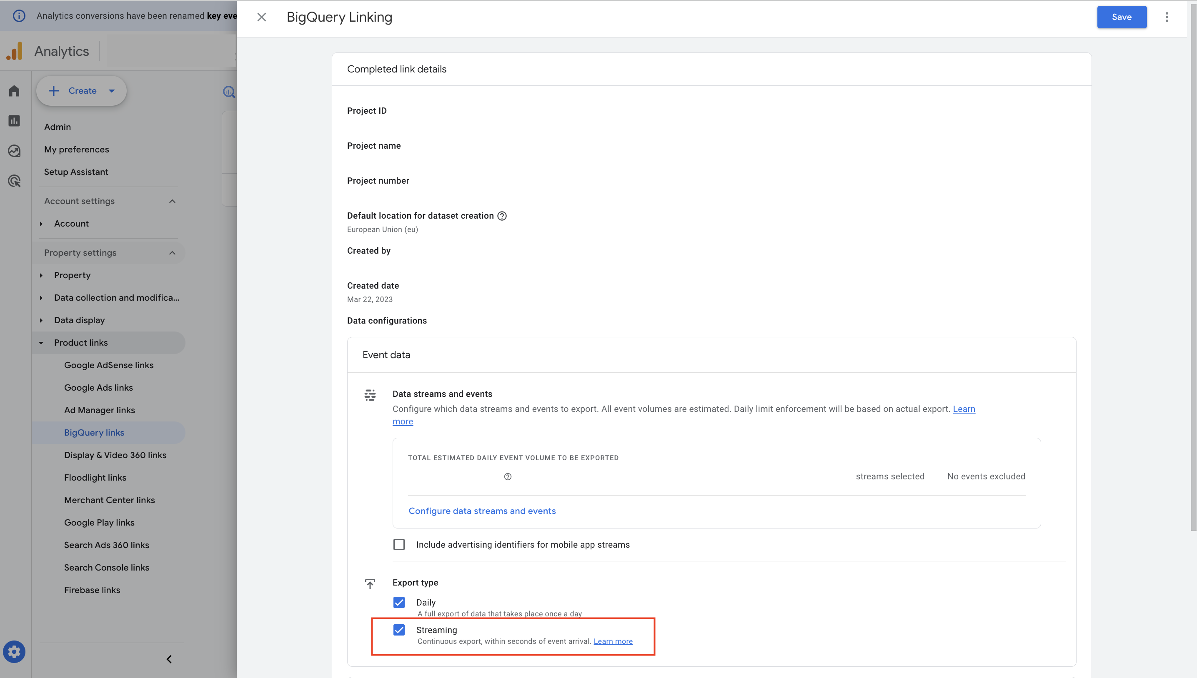Open Firebase links
The image size is (1197, 678).
(x=92, y=590)
